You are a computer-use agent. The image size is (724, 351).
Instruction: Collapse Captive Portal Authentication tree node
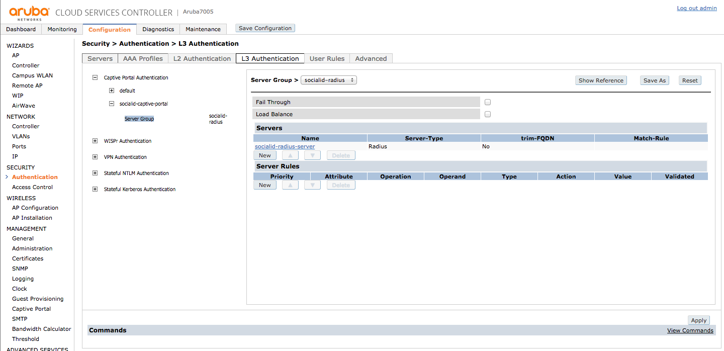click(x=95, y=77)
